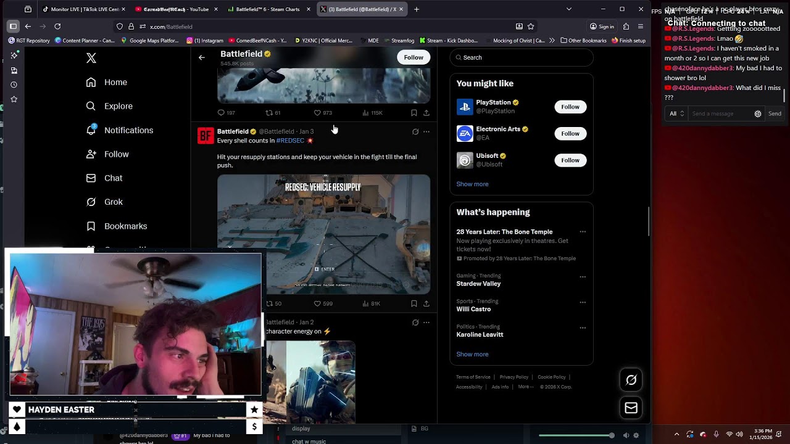Open Terms of Service link
Screen dimensions: 790x444
click(473, 377)
